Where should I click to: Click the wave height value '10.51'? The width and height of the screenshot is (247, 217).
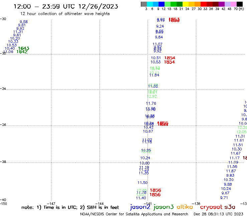coord(156,58)
